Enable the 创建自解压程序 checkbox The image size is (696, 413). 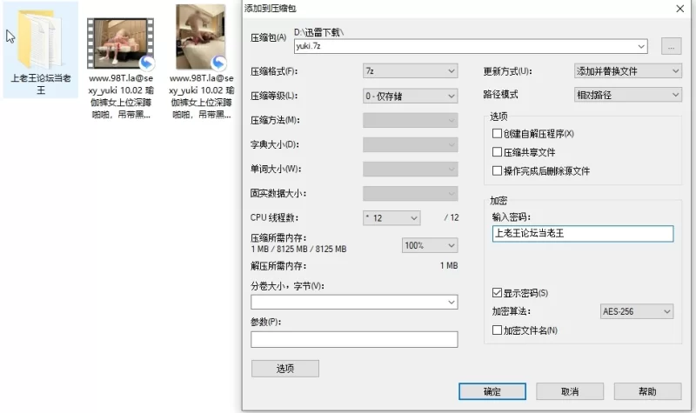pyautogui.click(x=497, y=134)
